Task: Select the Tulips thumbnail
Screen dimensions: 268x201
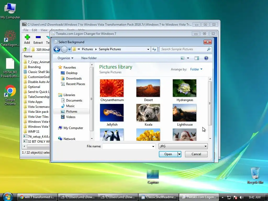Action: click(x=148, y=135)
